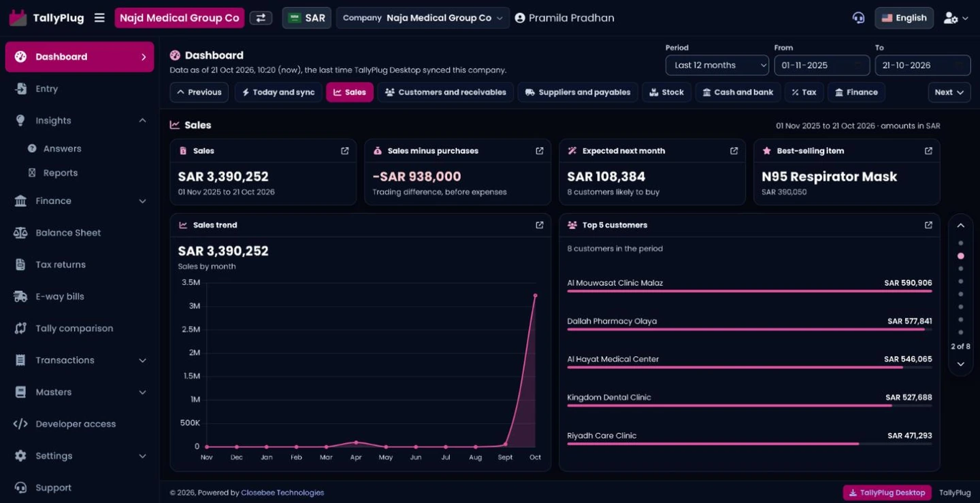Select the Sales tab
980x503 pixels.
pyautogui.click(x=350, y=92)
